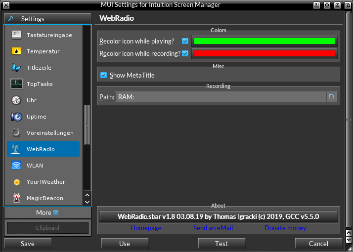Select the Your!Weather sun icon

coord(16,182)
